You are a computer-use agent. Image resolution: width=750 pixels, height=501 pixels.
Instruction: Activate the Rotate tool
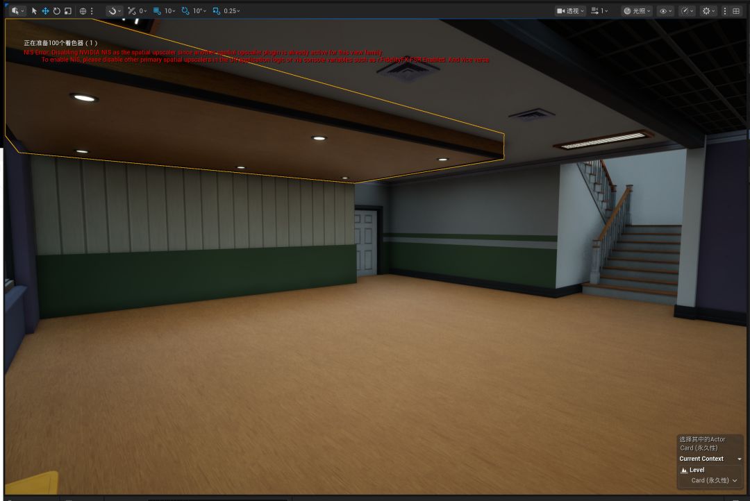(56, 10)
